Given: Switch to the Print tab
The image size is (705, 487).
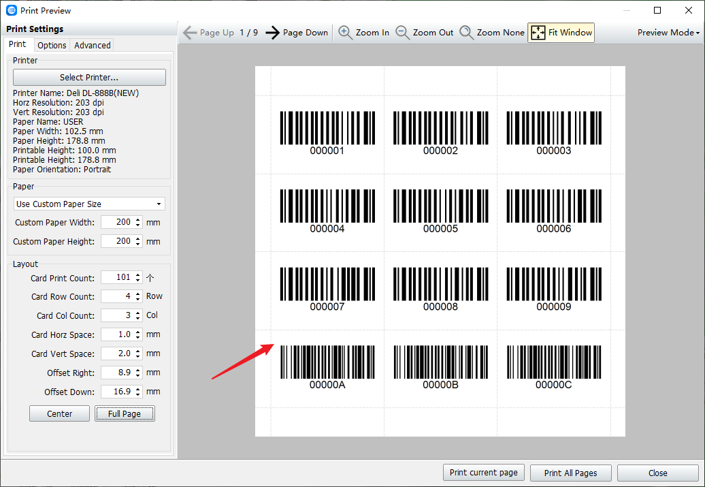Looking at the screenshot, I should tap(18, 44).
